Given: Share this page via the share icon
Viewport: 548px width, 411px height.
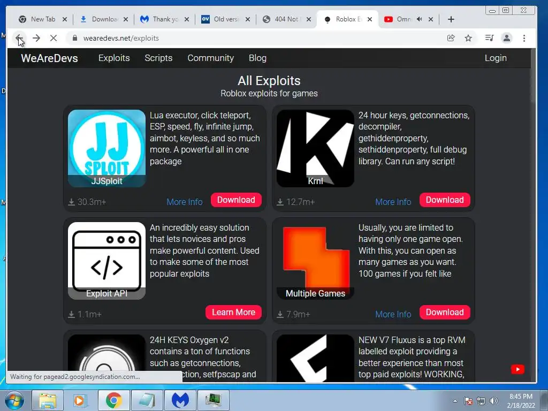Looking at the screenshot, I should (451, 38).
